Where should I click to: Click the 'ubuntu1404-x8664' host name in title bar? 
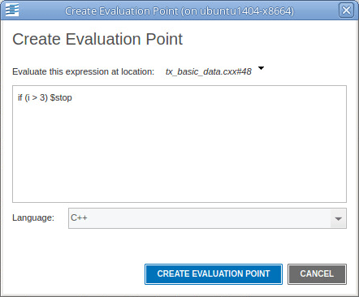click(x=245, y=11)
